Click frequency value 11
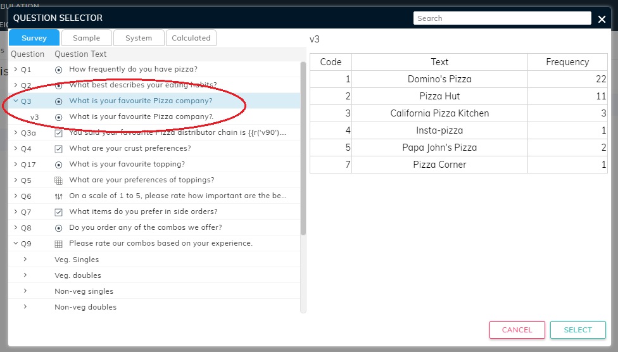The image size is (618, 352). coord(601,96)
